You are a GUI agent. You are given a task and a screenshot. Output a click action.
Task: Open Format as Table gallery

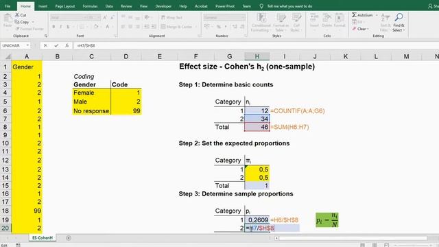281,23
